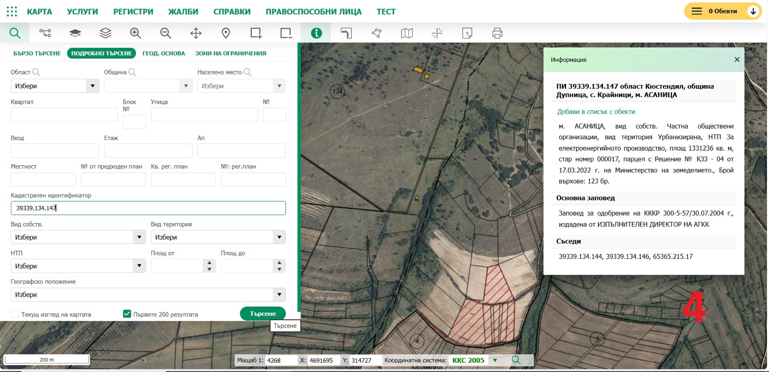Enable Текущ изглед на картата checkbox

point(15,314)
